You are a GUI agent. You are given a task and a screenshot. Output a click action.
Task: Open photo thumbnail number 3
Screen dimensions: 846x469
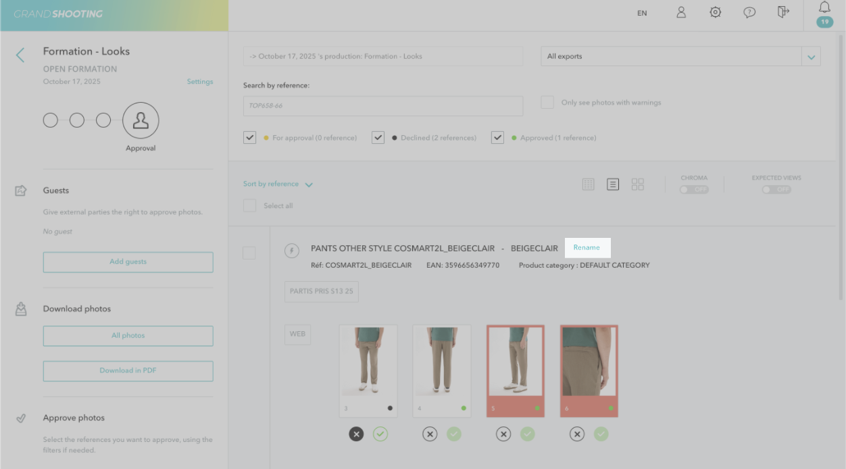pyautogui.click(x=368, y=370)
